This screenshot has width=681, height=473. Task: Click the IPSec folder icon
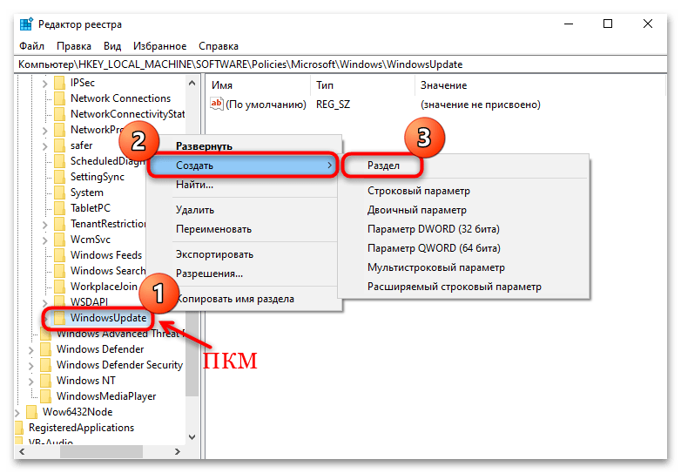[59, 83]
